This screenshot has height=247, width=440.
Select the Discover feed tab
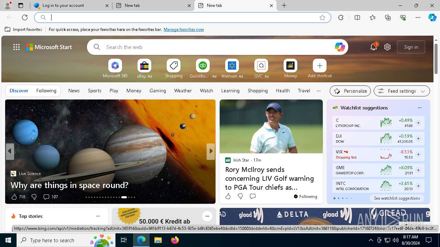(x=19, y=91)
